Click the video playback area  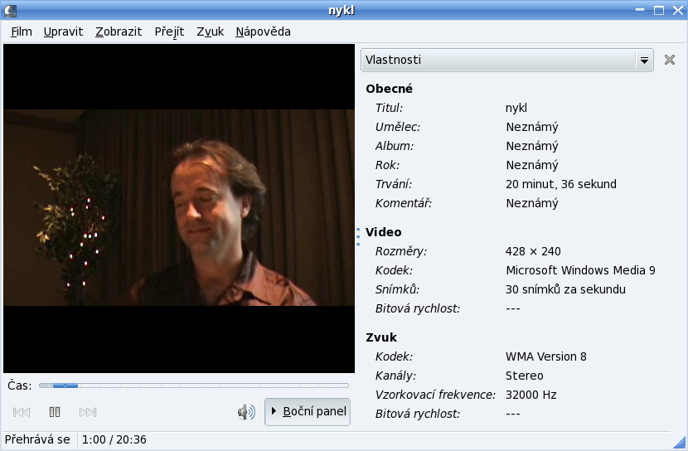tap(178, 207)
